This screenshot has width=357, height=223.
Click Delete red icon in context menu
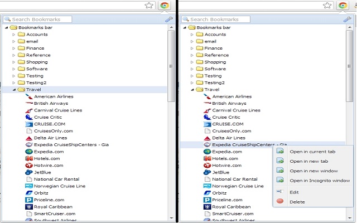coord(280,201)
